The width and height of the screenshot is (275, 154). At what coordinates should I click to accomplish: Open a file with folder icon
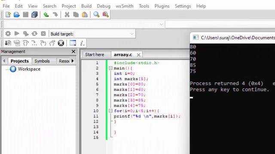pos(17,15)
